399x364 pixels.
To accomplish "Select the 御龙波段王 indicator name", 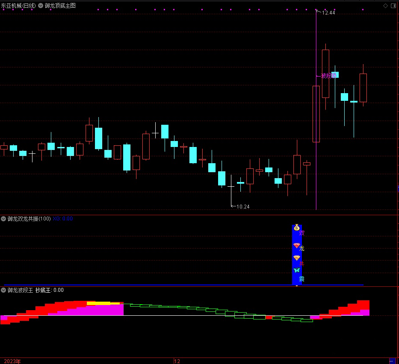I will coord(20,290).
